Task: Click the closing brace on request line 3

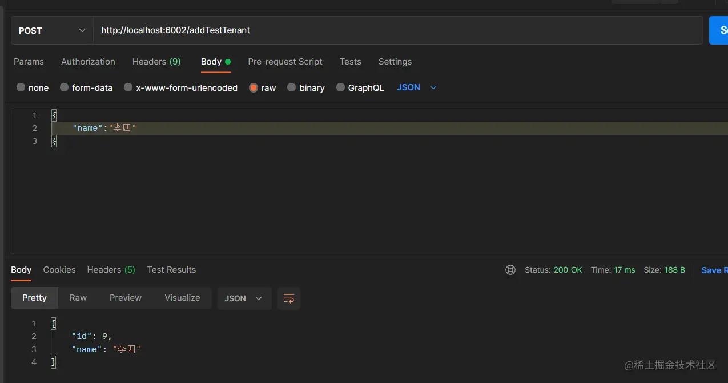Action: pos(54,141)
